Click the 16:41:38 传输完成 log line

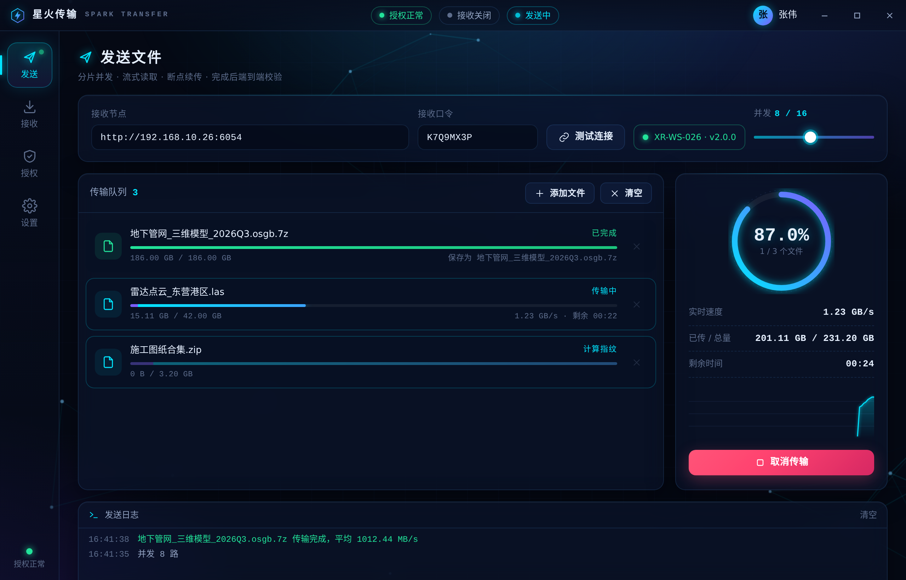[253, 539]
